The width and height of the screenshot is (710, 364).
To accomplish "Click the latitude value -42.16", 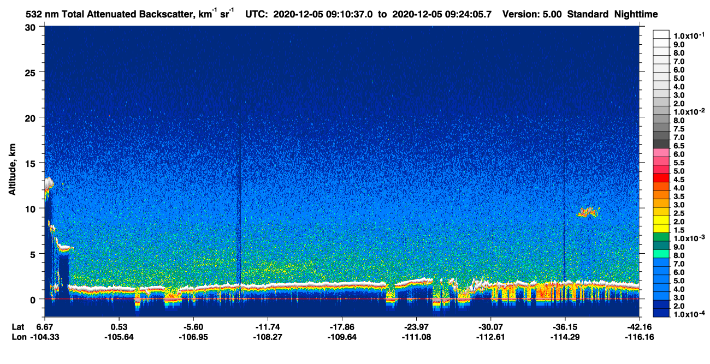I will 639,326.
